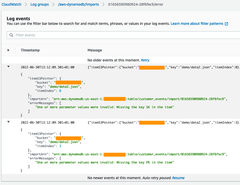240x185 pixels.
Task: Click the first event's importArn value
Action: (x=140, y=99)
